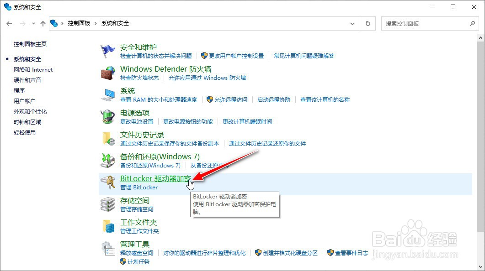Open 检查防火墙状态 link
Screen dimensions: 485x271
pyautogui.click(x=139, y=78)
